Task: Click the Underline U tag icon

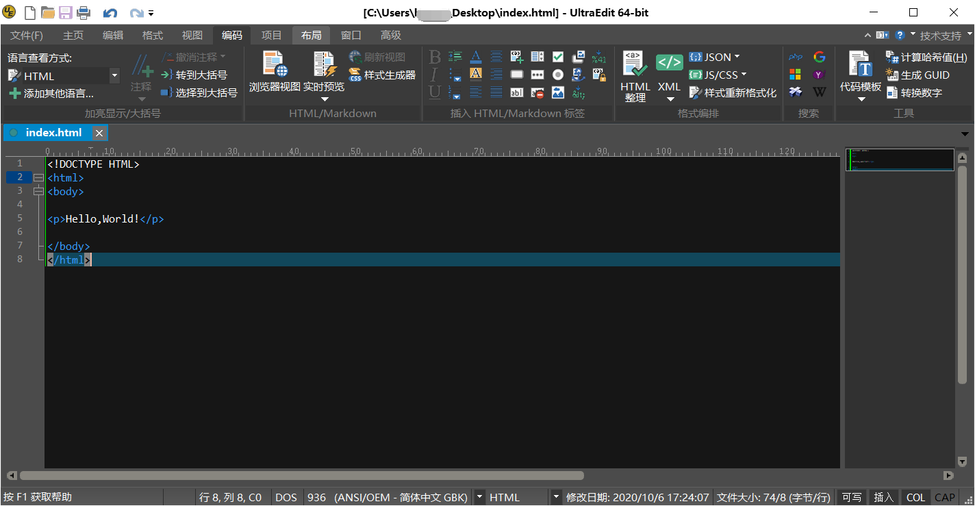Action: tap(435, 92)
